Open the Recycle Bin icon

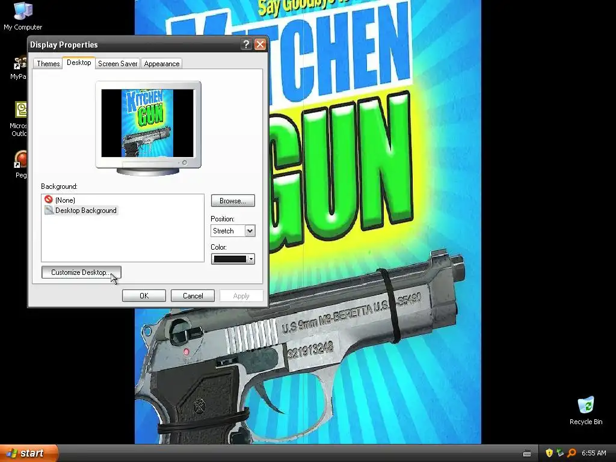pos(586,411)
